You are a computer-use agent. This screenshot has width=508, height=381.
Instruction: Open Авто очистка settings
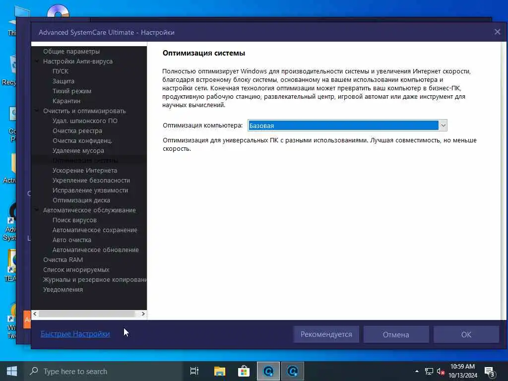(x=71, y=240)
